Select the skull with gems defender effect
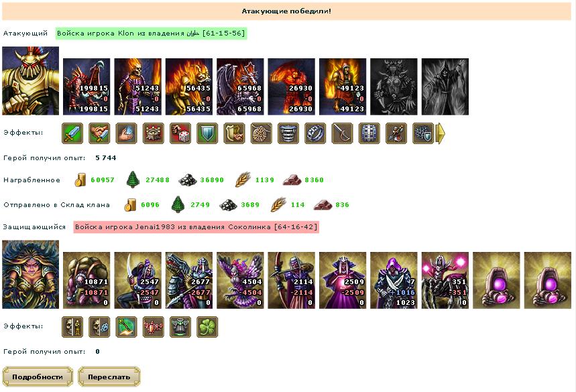Image resolution: width=576 pixels, height=392 pixels. [99, 327]
